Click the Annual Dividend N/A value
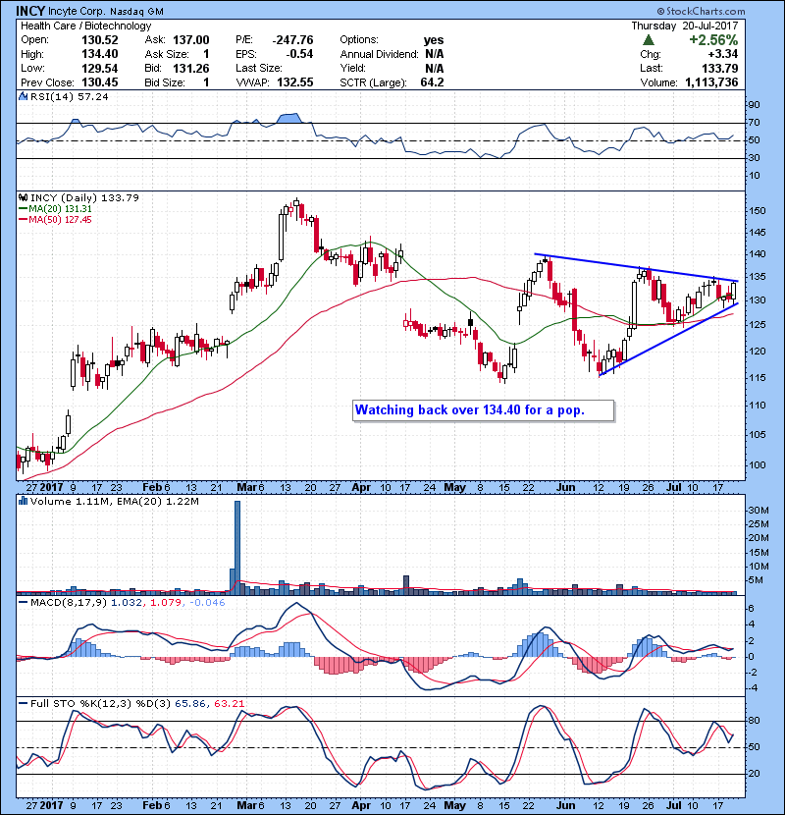 pos(435,54)
